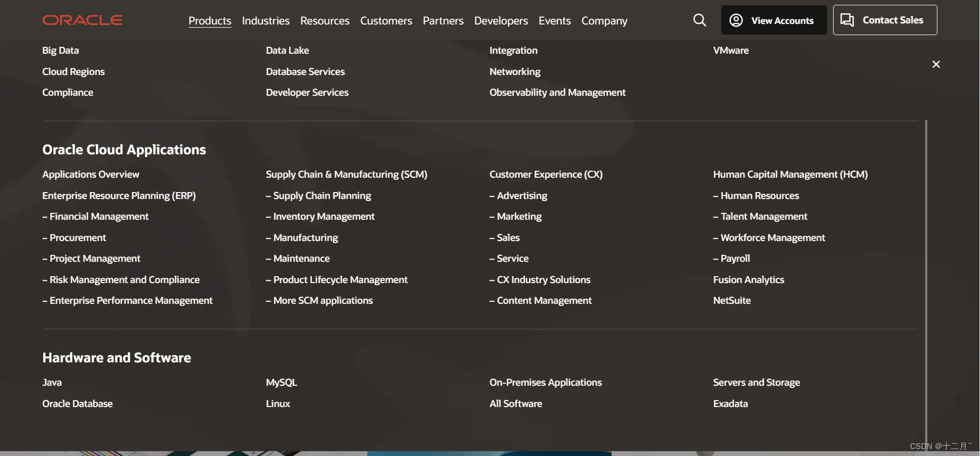The width and height of the screenshot is (980, 456).
Task: Open the Partners menu
Action: [443, 21]
